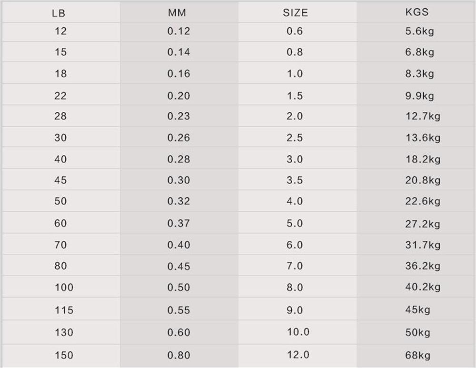476x368 pixels.
Task: Select the 7.0 cell in SIZE column
Action: point(295,266)
